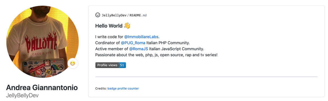Open the profile avatar photo

[43, 41]
